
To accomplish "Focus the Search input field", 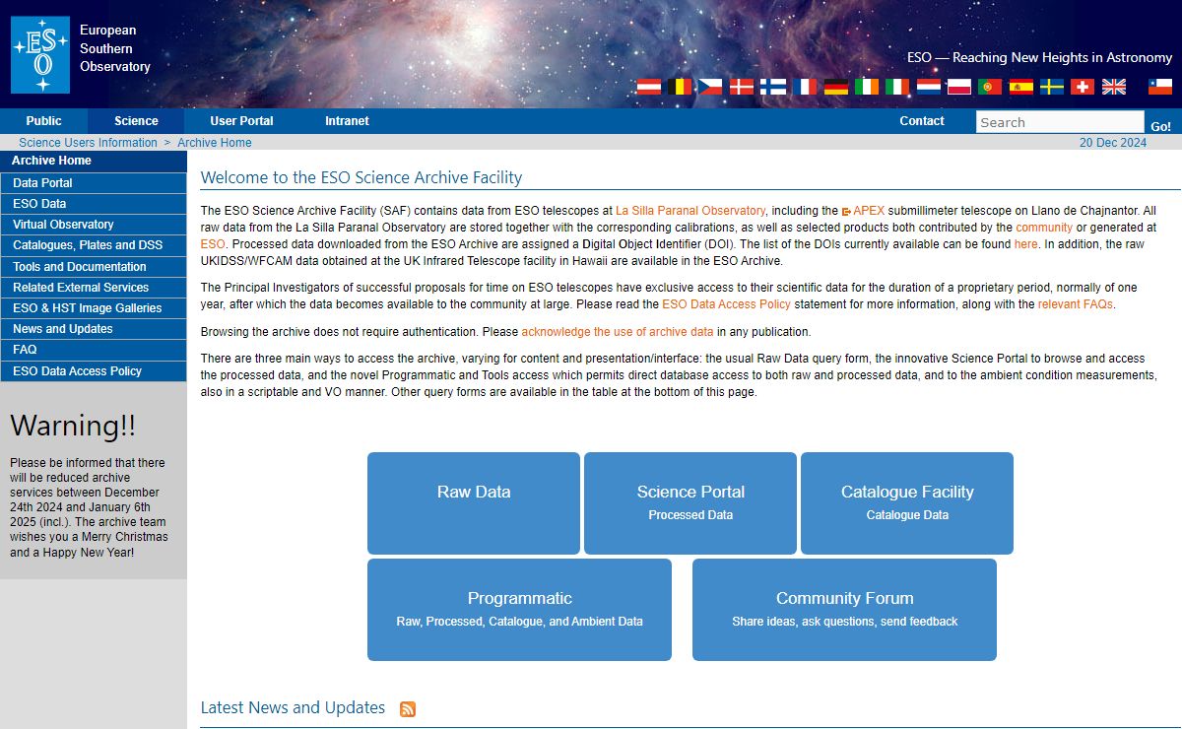I will click(x=1060, y=122).
